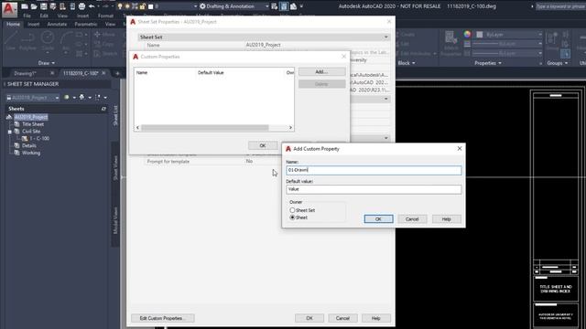Select the Polyline tool in Draw panel

coord(27,41)
